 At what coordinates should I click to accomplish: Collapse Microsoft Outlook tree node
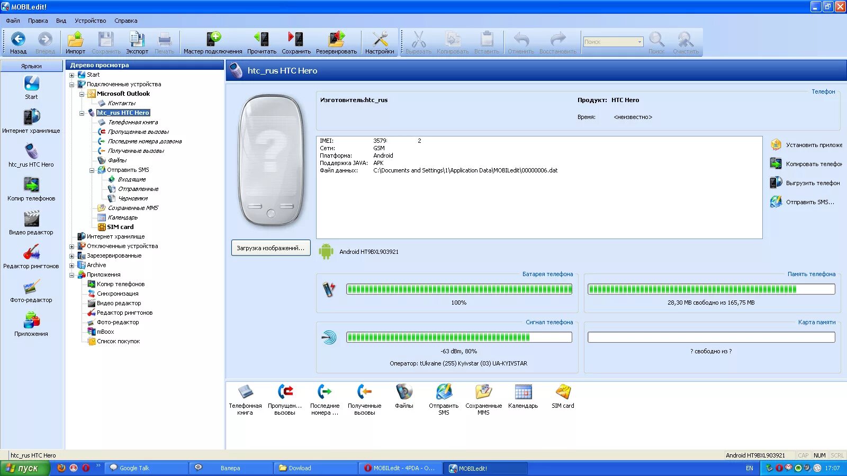[82, 94]
